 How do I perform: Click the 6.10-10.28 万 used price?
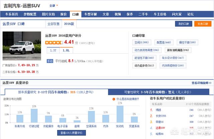click(x=28, y=72)
